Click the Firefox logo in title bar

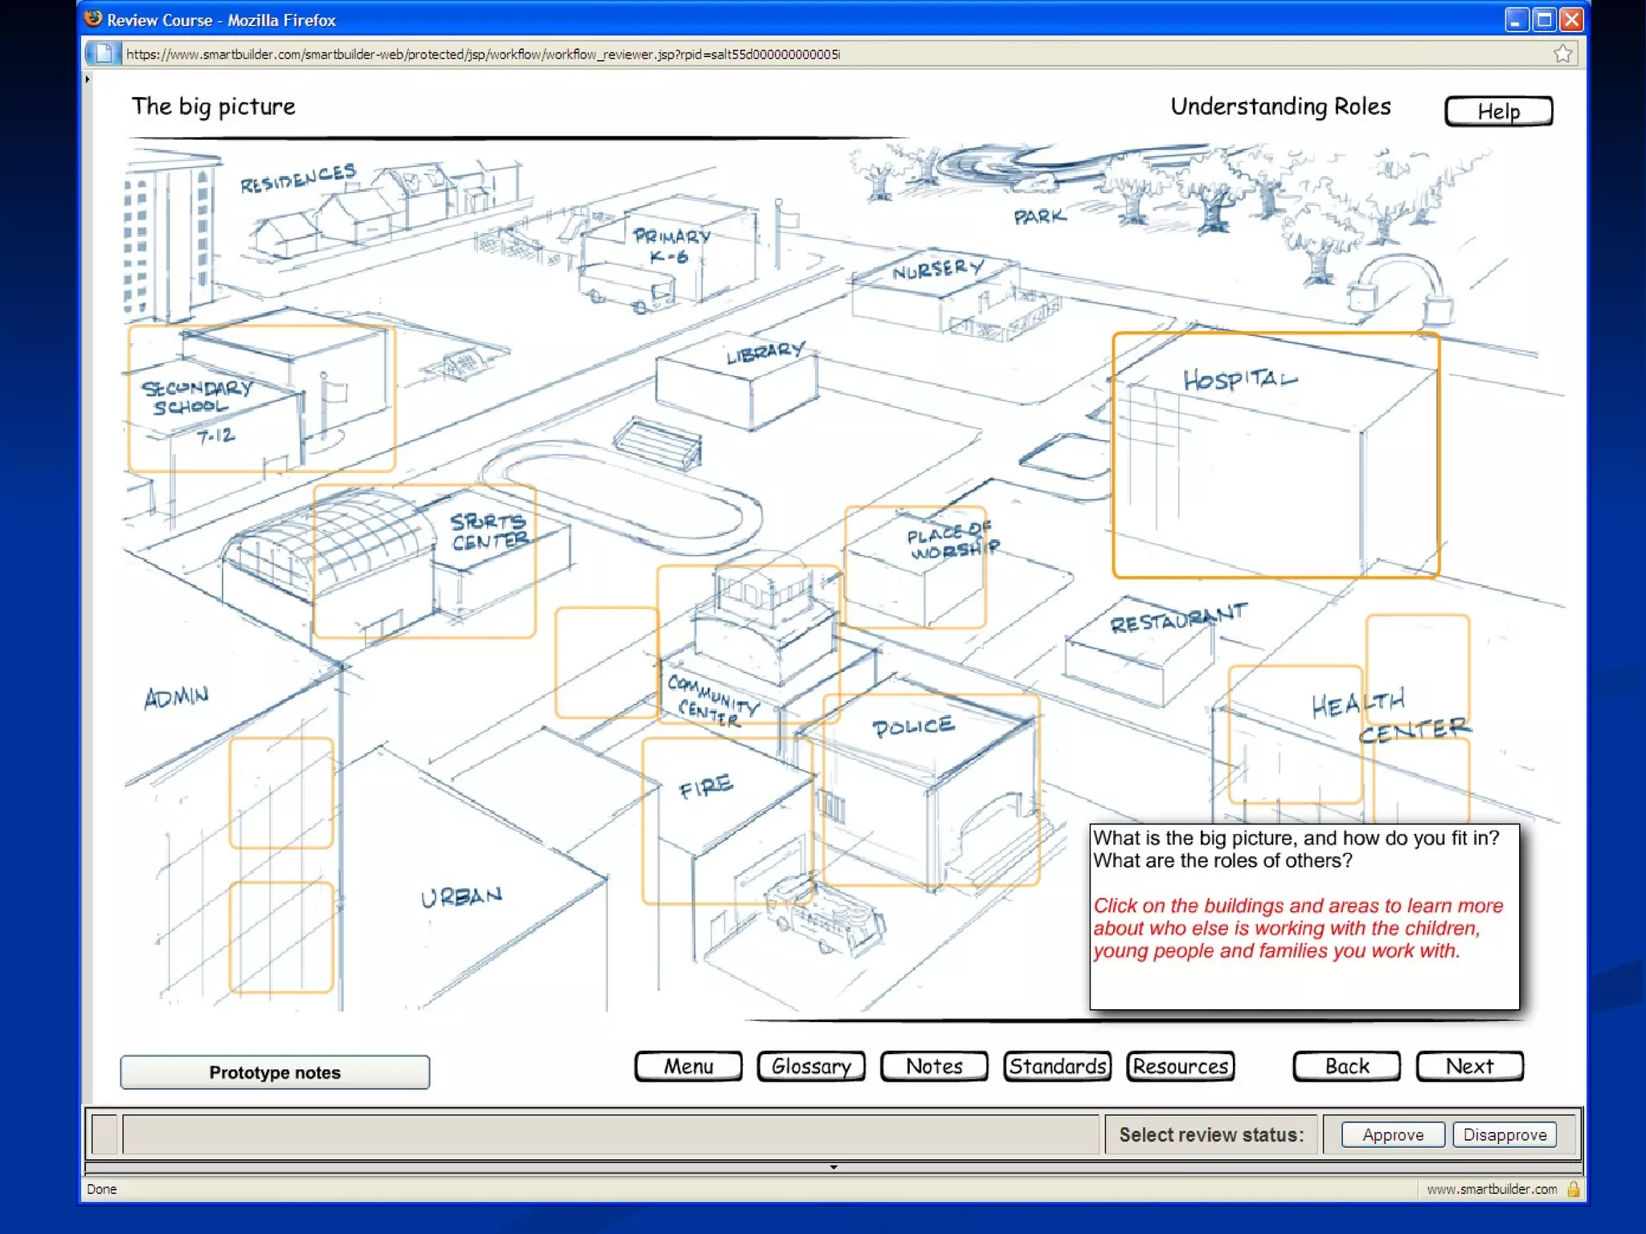[x=93, y=18]
